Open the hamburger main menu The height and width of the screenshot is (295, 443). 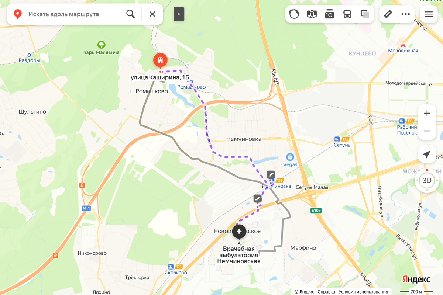[x=429, y=14]
